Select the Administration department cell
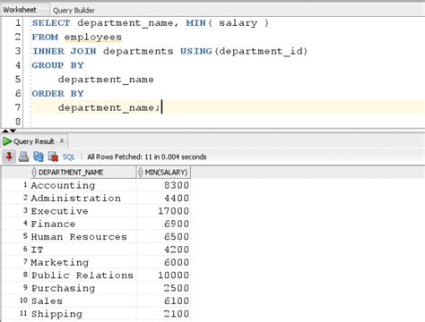Screen dimensions: 425x322 (83, 198)
